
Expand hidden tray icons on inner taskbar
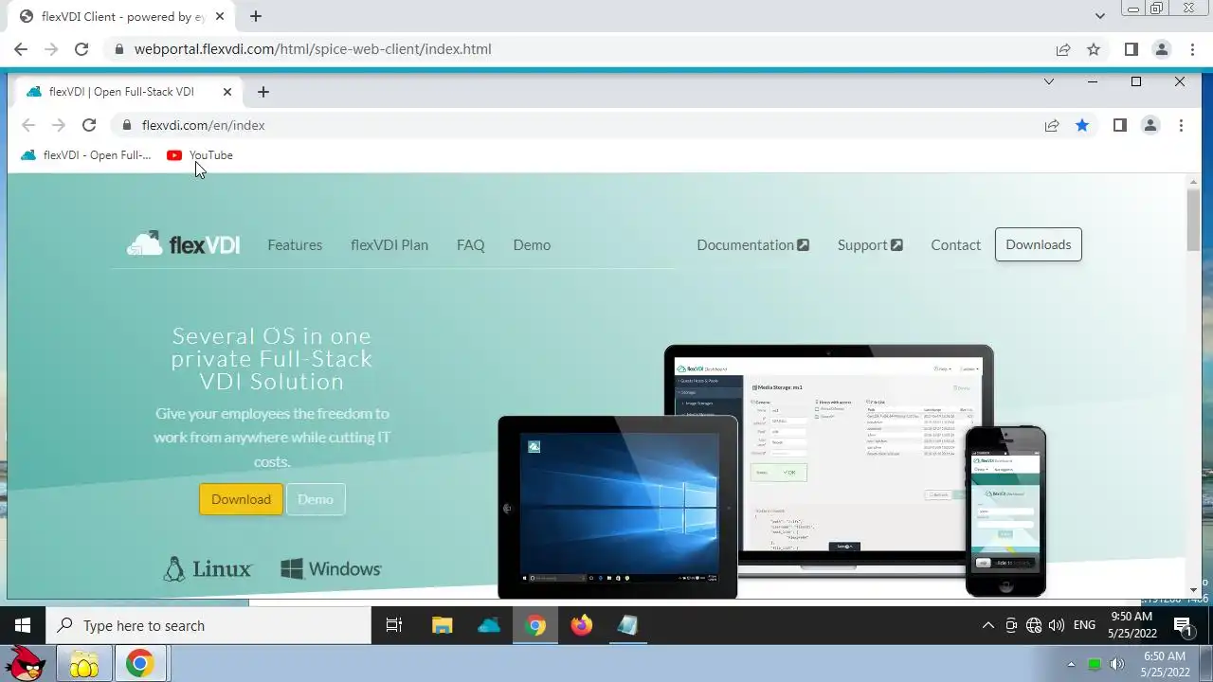(x=987, y=625)
